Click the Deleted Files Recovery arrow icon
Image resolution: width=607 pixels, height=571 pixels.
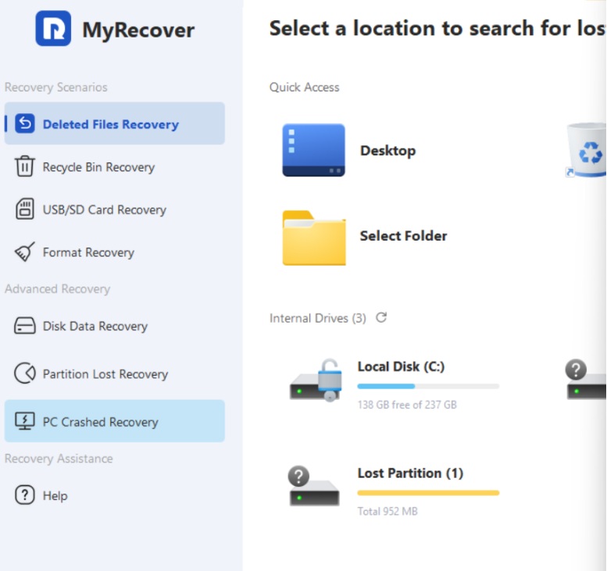(x=25, y=123)
